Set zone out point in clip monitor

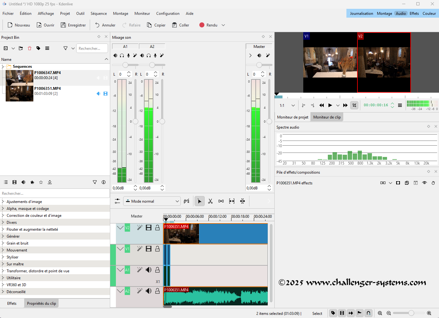312,105
